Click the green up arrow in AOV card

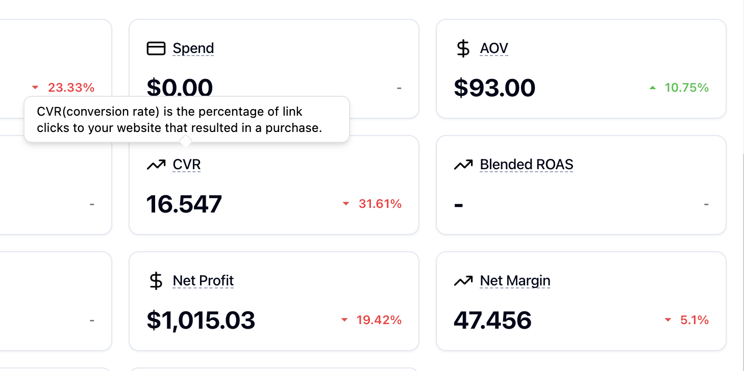(x=652, y=88)
